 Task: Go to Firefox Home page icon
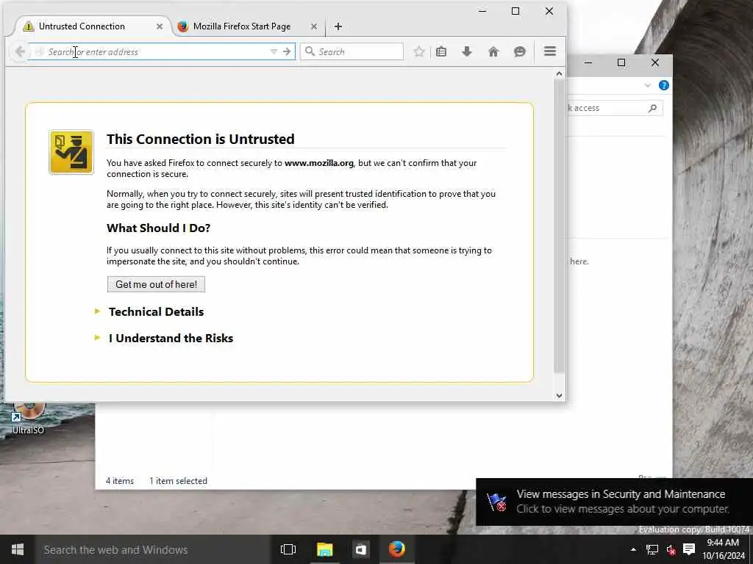[x=493, y=51]
